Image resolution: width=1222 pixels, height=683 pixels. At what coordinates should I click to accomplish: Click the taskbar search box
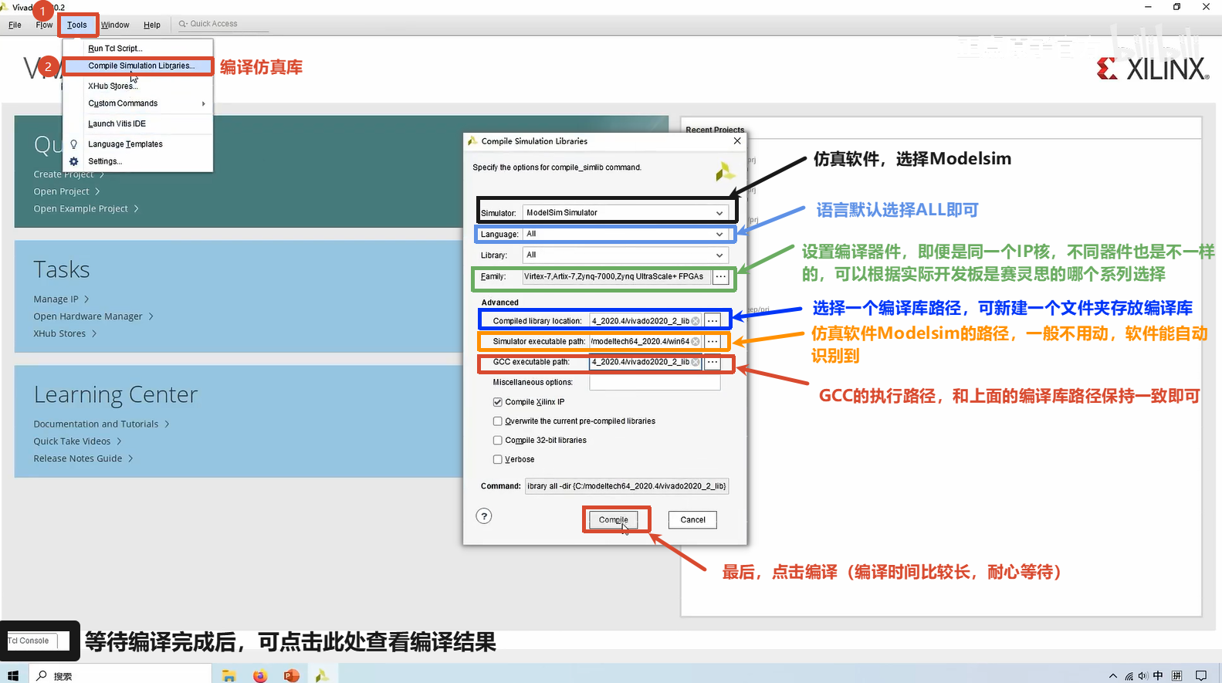click(x=120, y=675)
